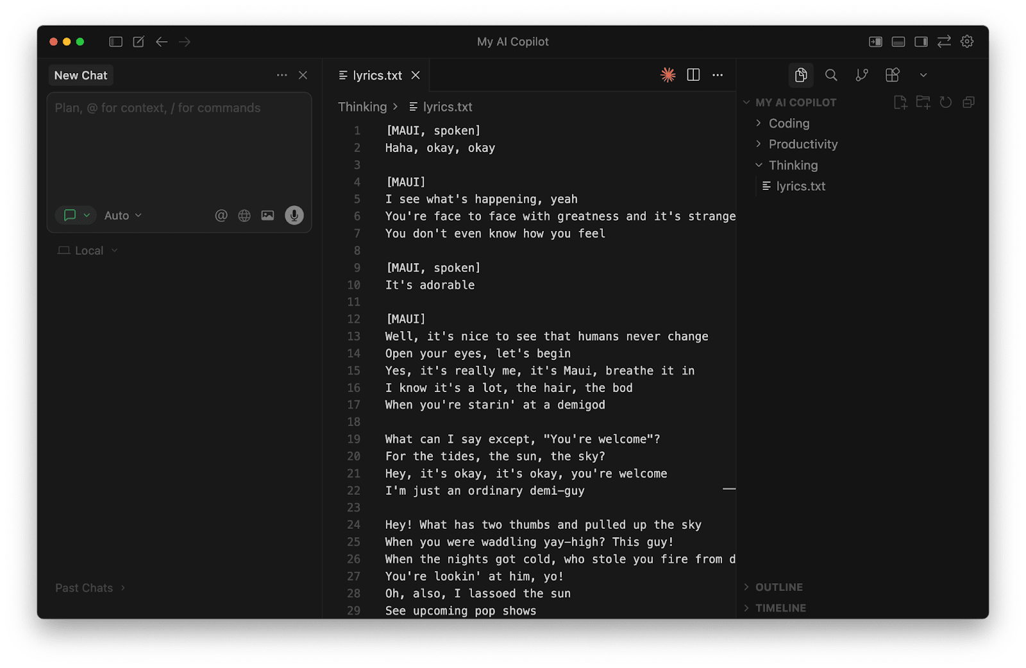
Task: Expand the Productivity folder
Action: 803,144
